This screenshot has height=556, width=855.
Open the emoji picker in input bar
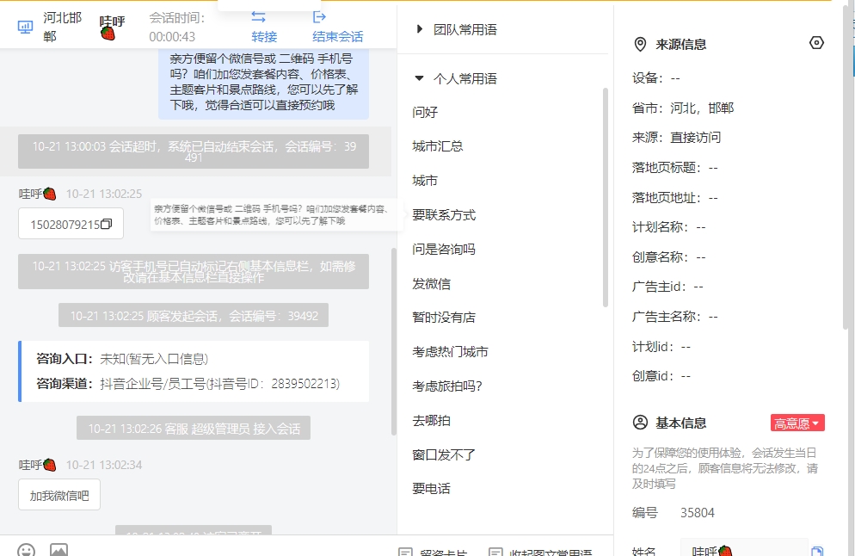coord(26,550)
